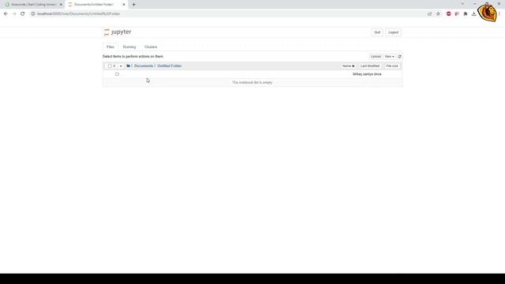
Task: Open the tab search chevron
Action: pos(462,4)
